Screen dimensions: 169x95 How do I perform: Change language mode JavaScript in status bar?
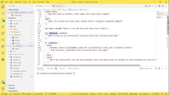(113, 94)
